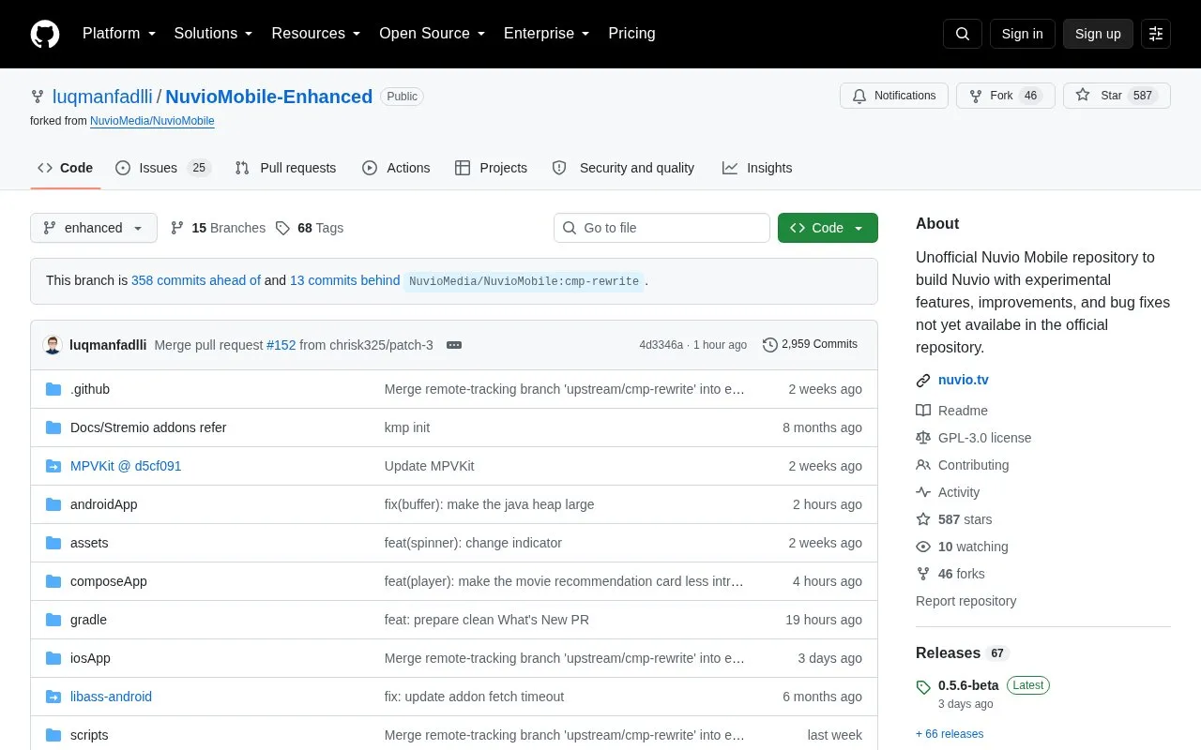Viewport: 1201px width, 750px height.
Task: Expand commit message ellipsis icon
Action: click(454, 345)
